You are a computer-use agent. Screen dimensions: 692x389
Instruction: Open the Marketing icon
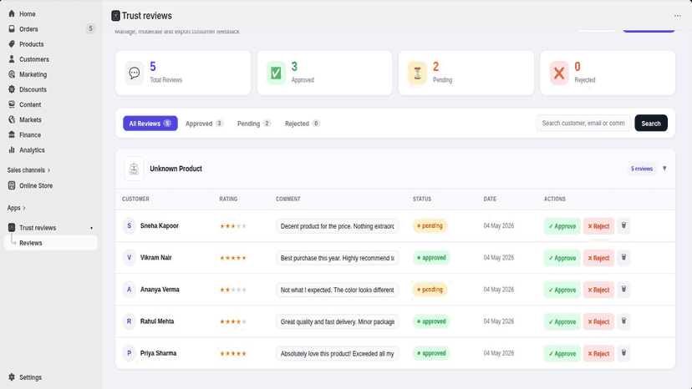pyautogui.click(x=12, y=74)
